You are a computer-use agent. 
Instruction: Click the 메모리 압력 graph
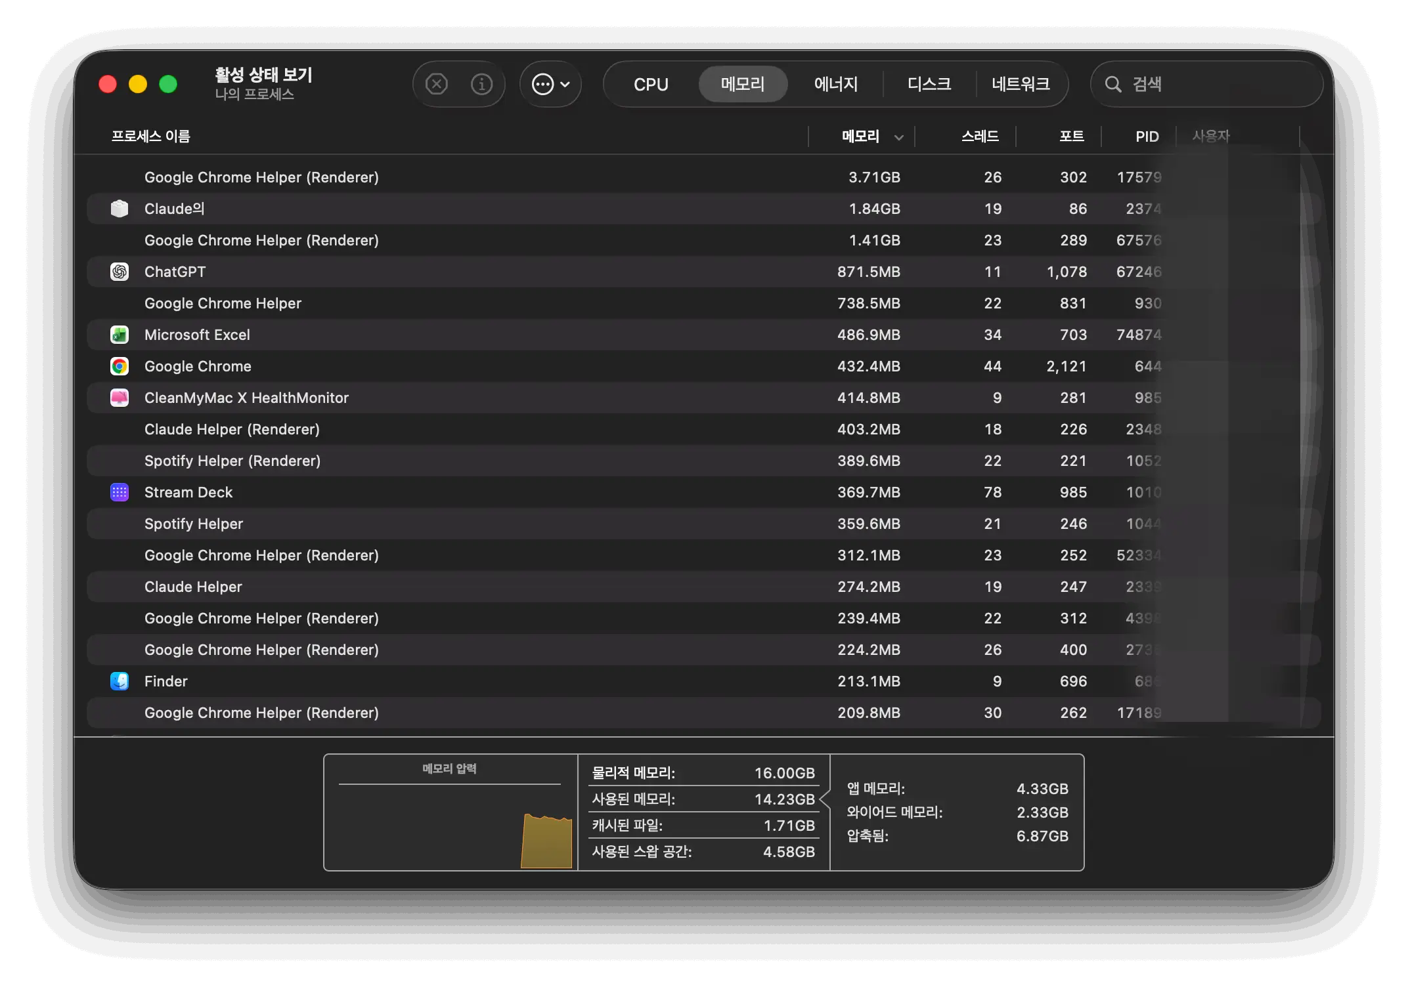point(450,812)
